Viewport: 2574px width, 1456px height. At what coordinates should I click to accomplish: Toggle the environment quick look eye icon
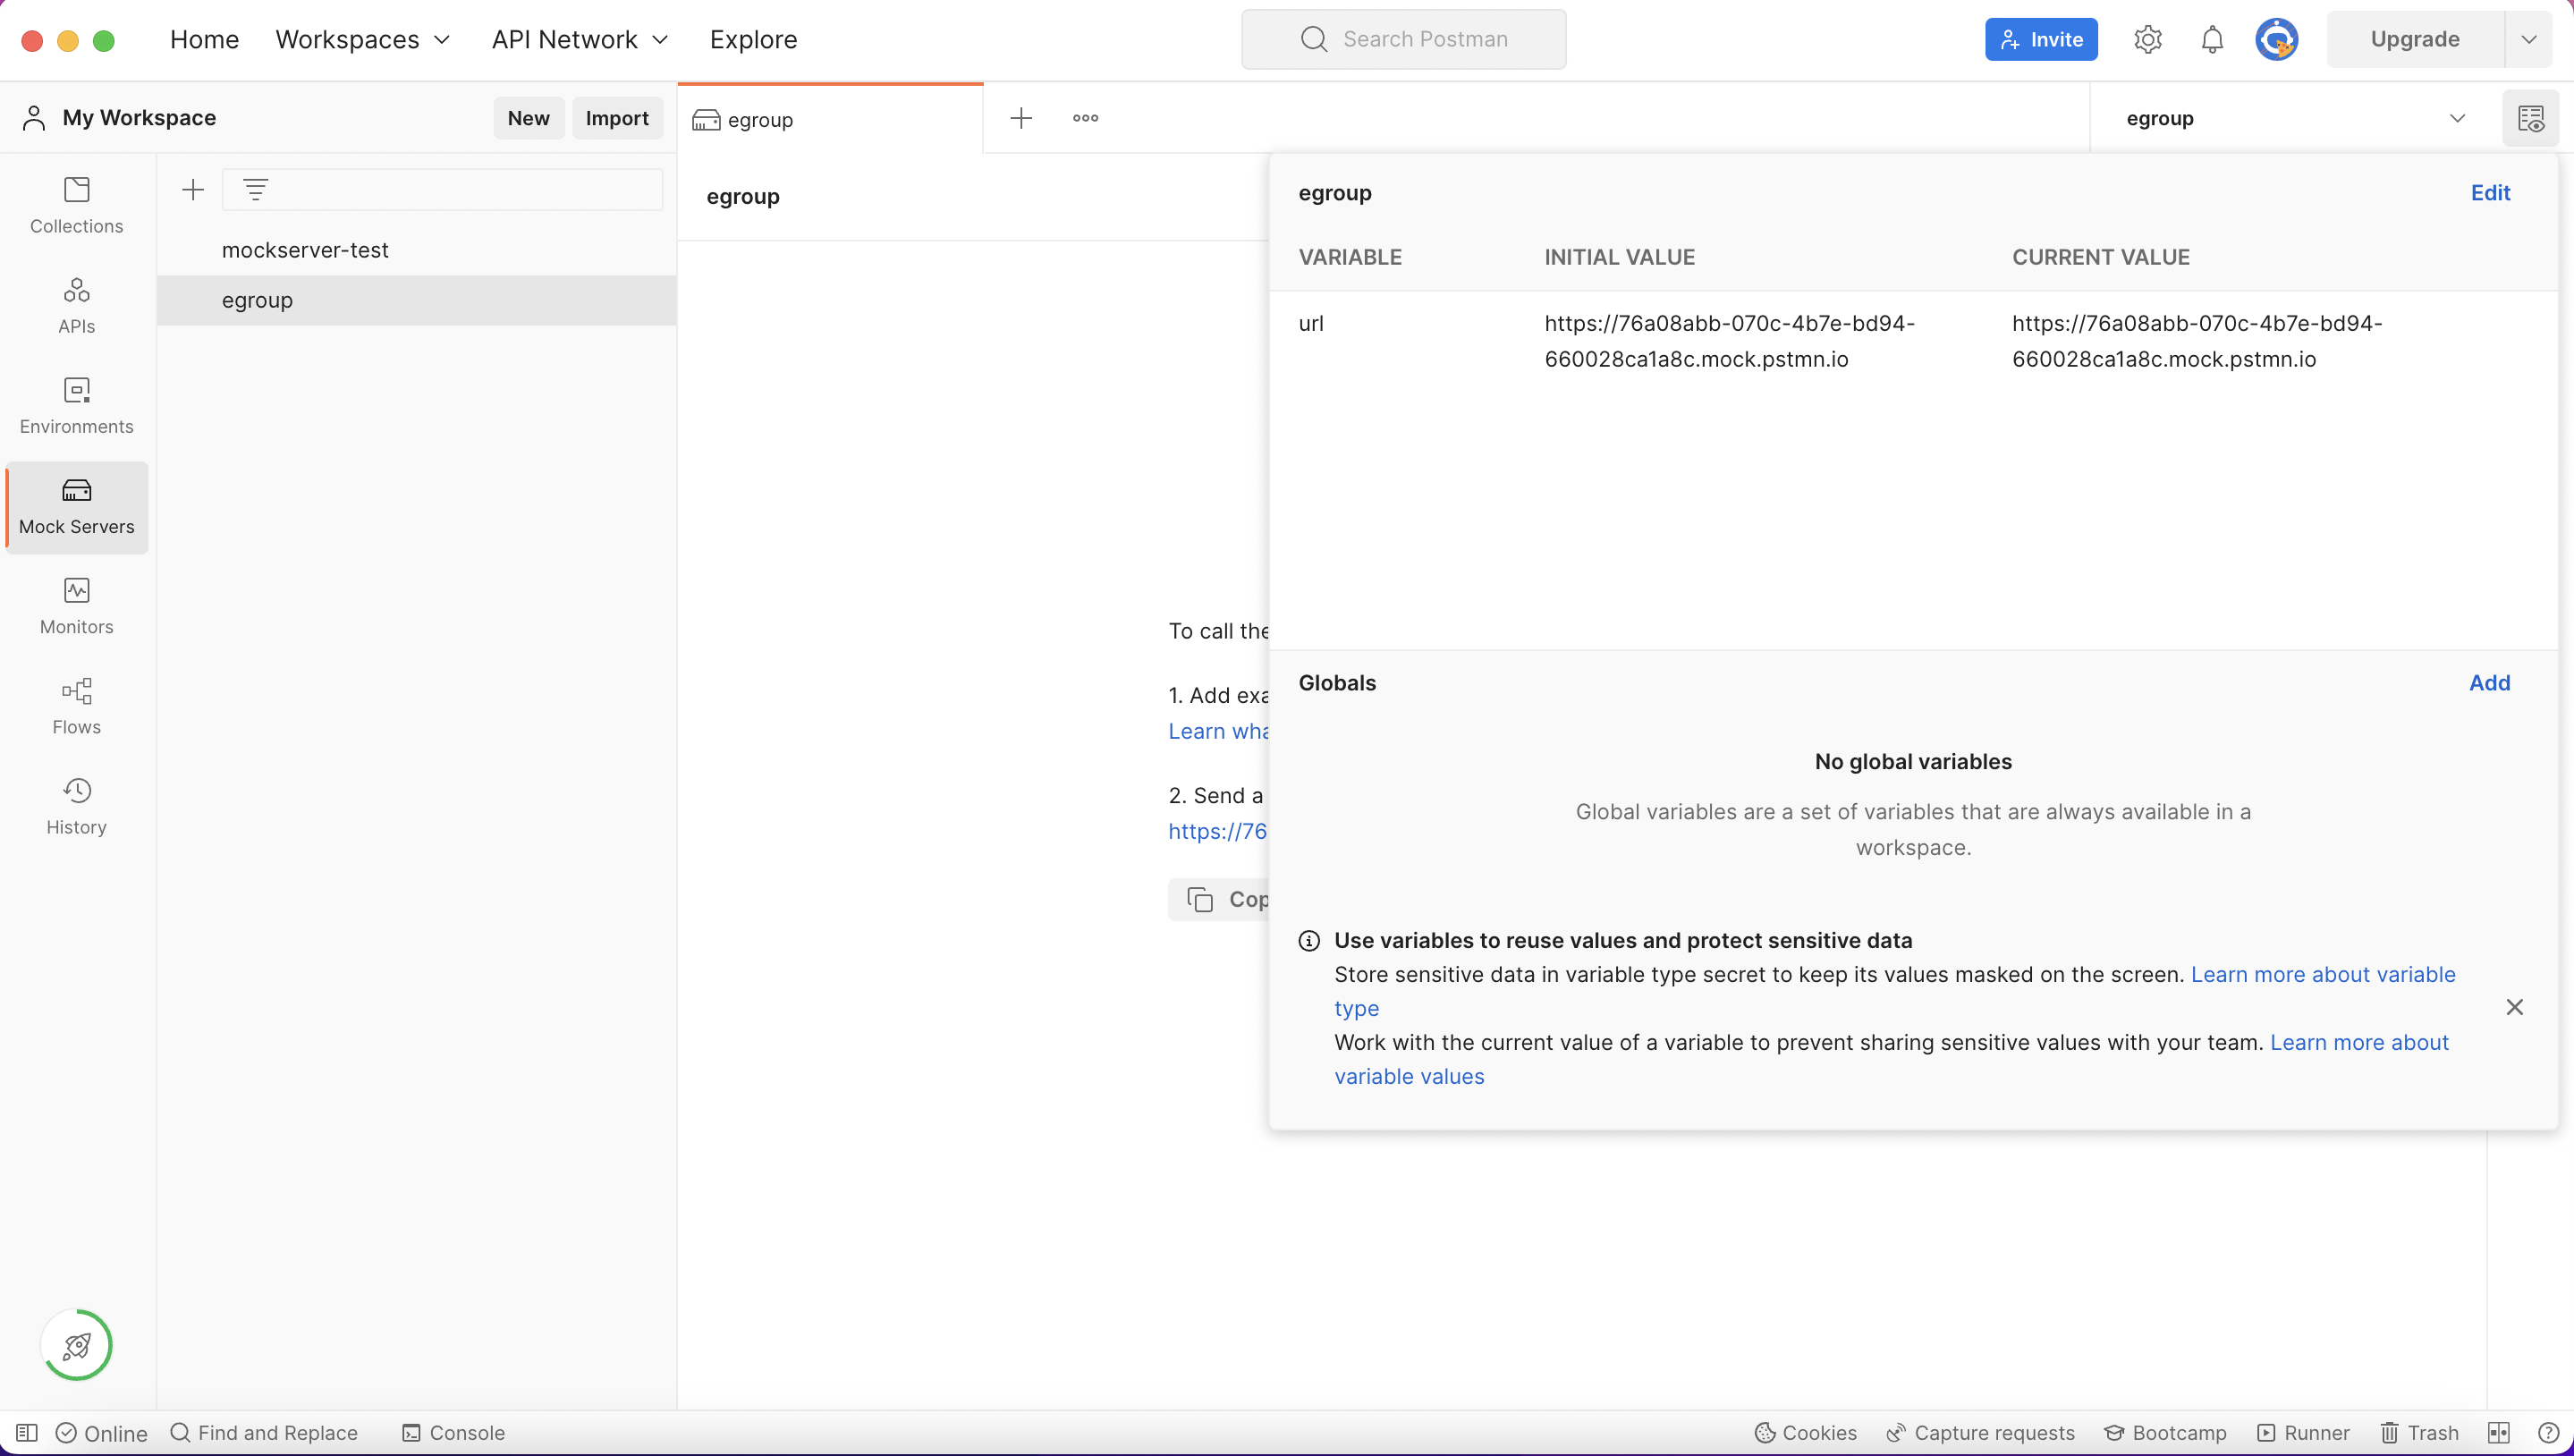tap(2530, 118)
